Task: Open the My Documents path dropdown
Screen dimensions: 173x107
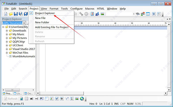Action: point(24,23)
